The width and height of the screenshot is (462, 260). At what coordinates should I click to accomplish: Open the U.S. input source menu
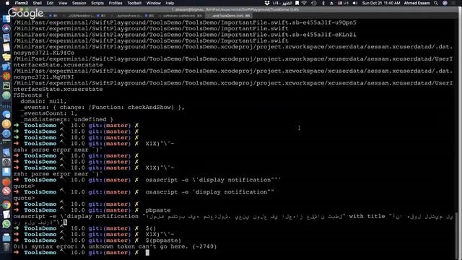click(343, 3)
